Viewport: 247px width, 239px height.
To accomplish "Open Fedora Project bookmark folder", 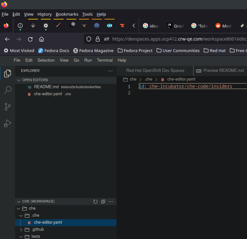I will pyautogui.click(x=135, y=50).
